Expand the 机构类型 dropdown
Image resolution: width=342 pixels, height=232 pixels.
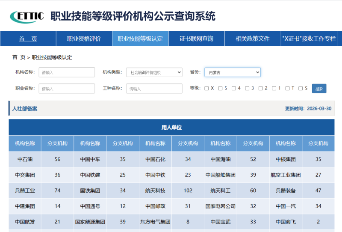point(154,72)
